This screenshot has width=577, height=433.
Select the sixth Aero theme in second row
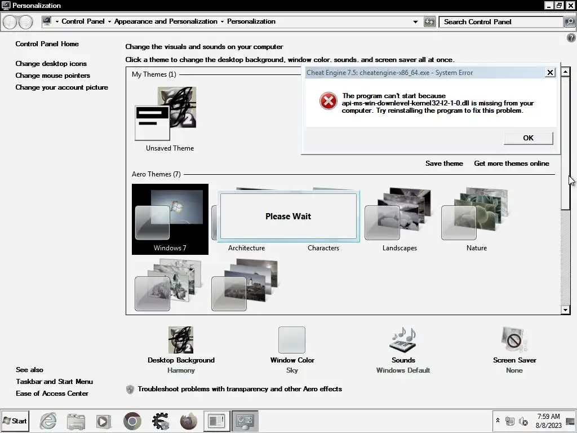(168, 285)
